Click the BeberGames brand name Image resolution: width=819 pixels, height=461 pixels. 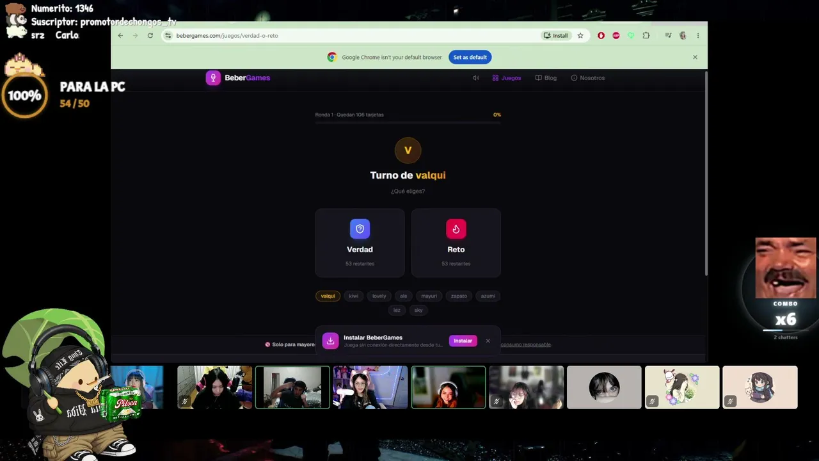pyautogui.click(x=248, y=78)
